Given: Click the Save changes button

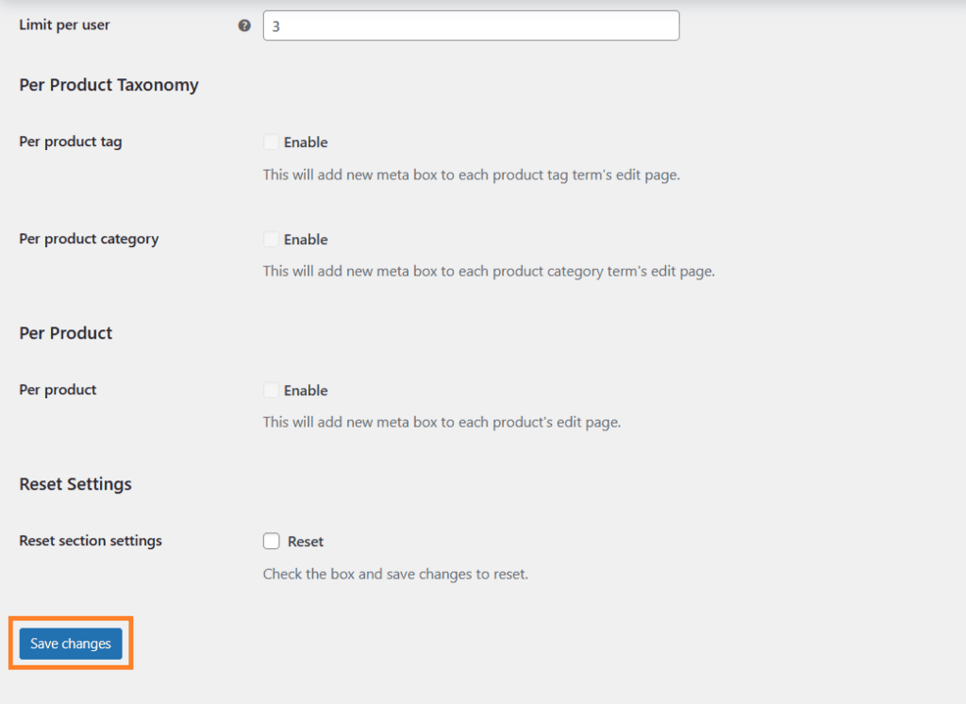Looking at the screenshot, I should click(x=70, y=644).
